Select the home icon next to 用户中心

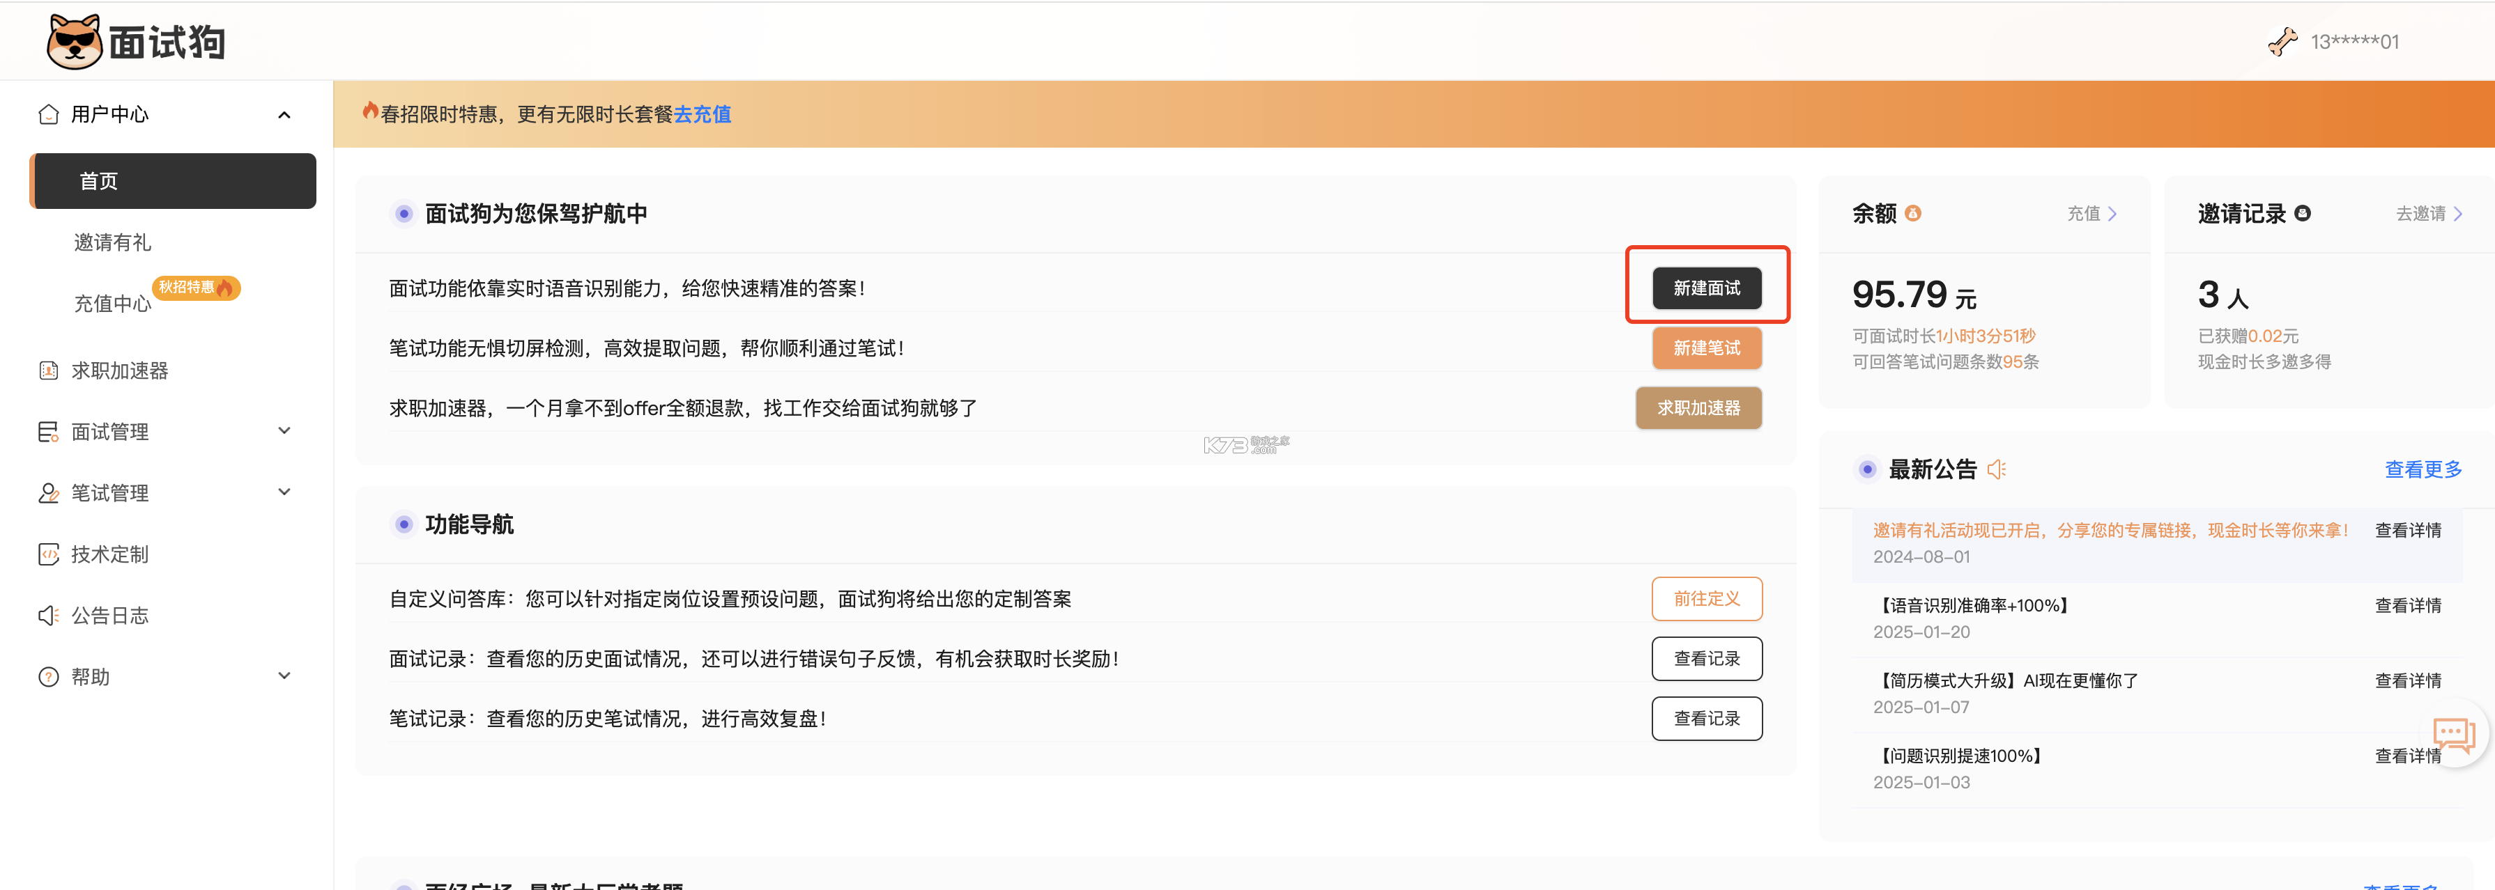pyautogui.click(x=48, y=114)
